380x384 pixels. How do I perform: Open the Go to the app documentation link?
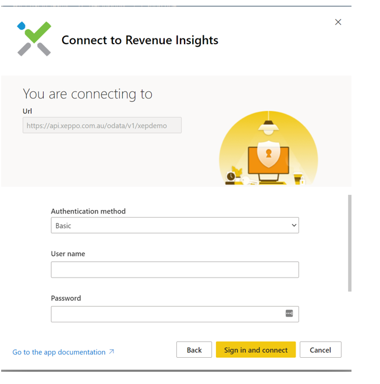59,352
